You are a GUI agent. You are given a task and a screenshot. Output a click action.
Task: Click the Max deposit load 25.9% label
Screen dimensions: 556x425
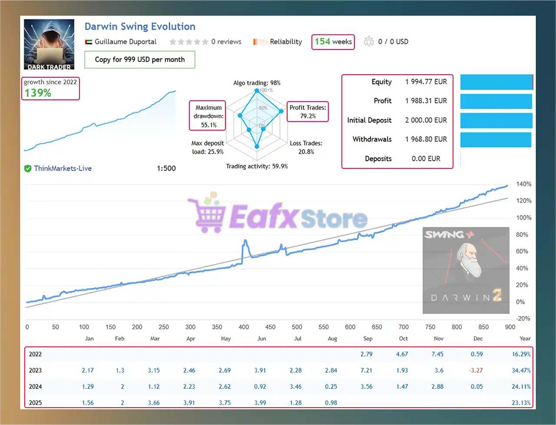point(208,147)
